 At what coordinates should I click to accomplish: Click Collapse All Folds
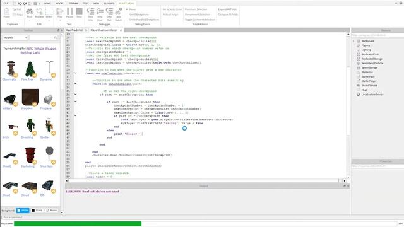tap(228, 15)
